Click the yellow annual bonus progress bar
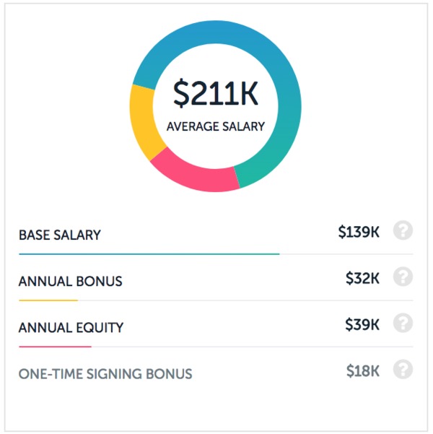Image resolution: width=433 pixels, height=434 pixels. [48, 300]
